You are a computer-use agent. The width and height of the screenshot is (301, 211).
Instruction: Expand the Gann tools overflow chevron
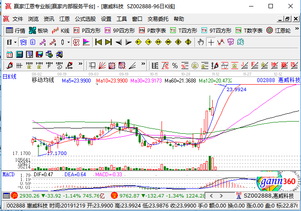point(143,64)
